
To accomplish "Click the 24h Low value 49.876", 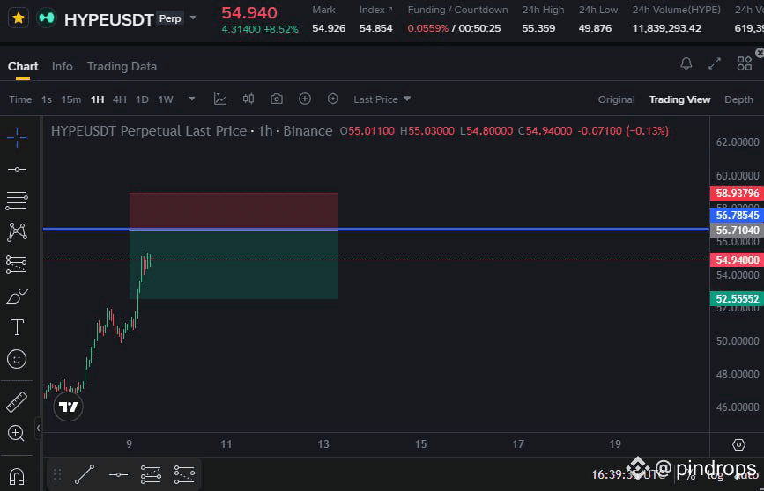I will point(595,28).
